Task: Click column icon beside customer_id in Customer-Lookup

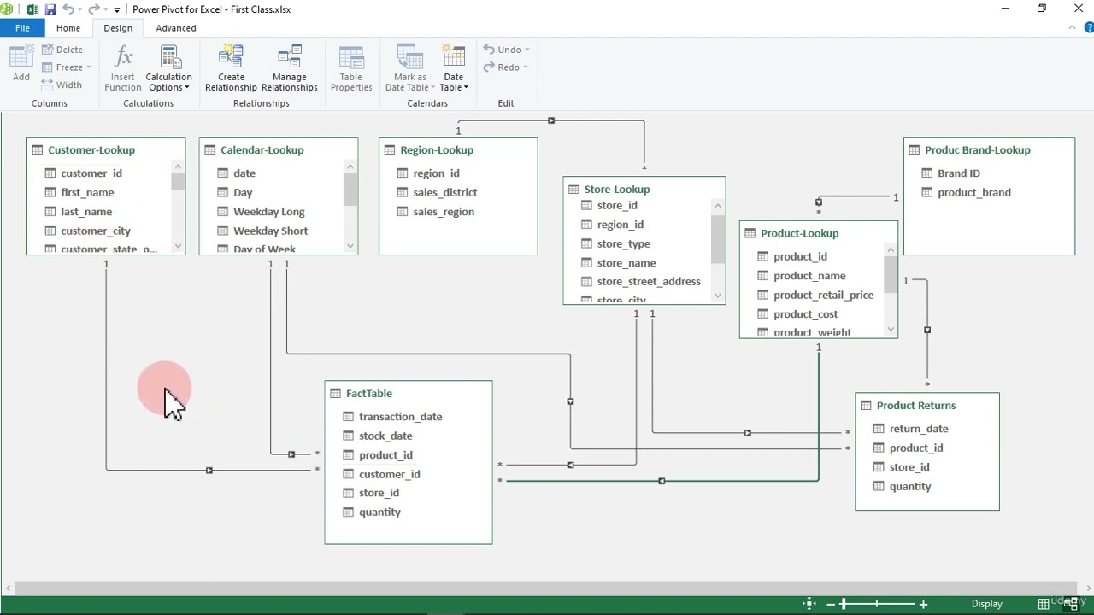Action: (x=50, y=173)
